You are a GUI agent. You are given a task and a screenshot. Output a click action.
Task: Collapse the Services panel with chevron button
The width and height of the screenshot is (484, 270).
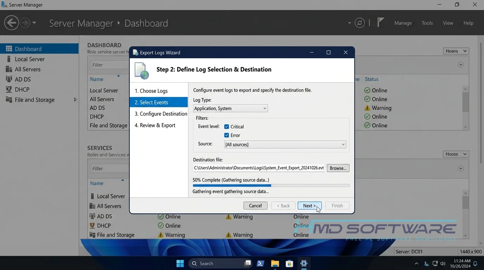[461, 168]
